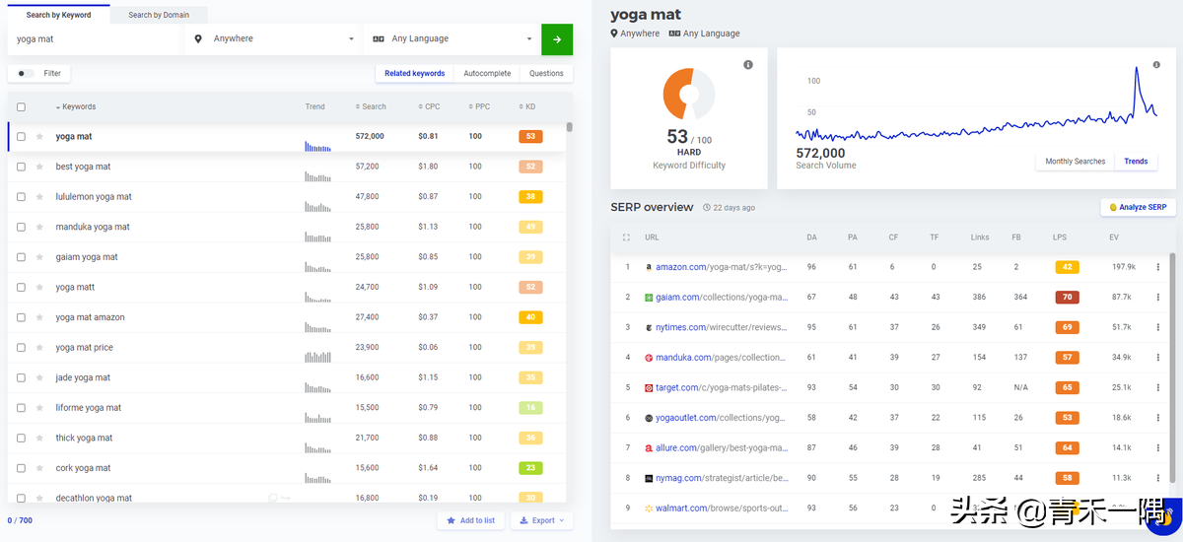Sort by the KD column header
The height and width of the screenshot is (542, 1183).
tap(527, 106)
